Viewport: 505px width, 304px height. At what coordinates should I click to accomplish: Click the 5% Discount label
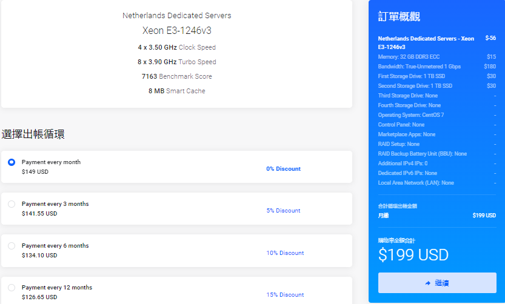point(283,211)
